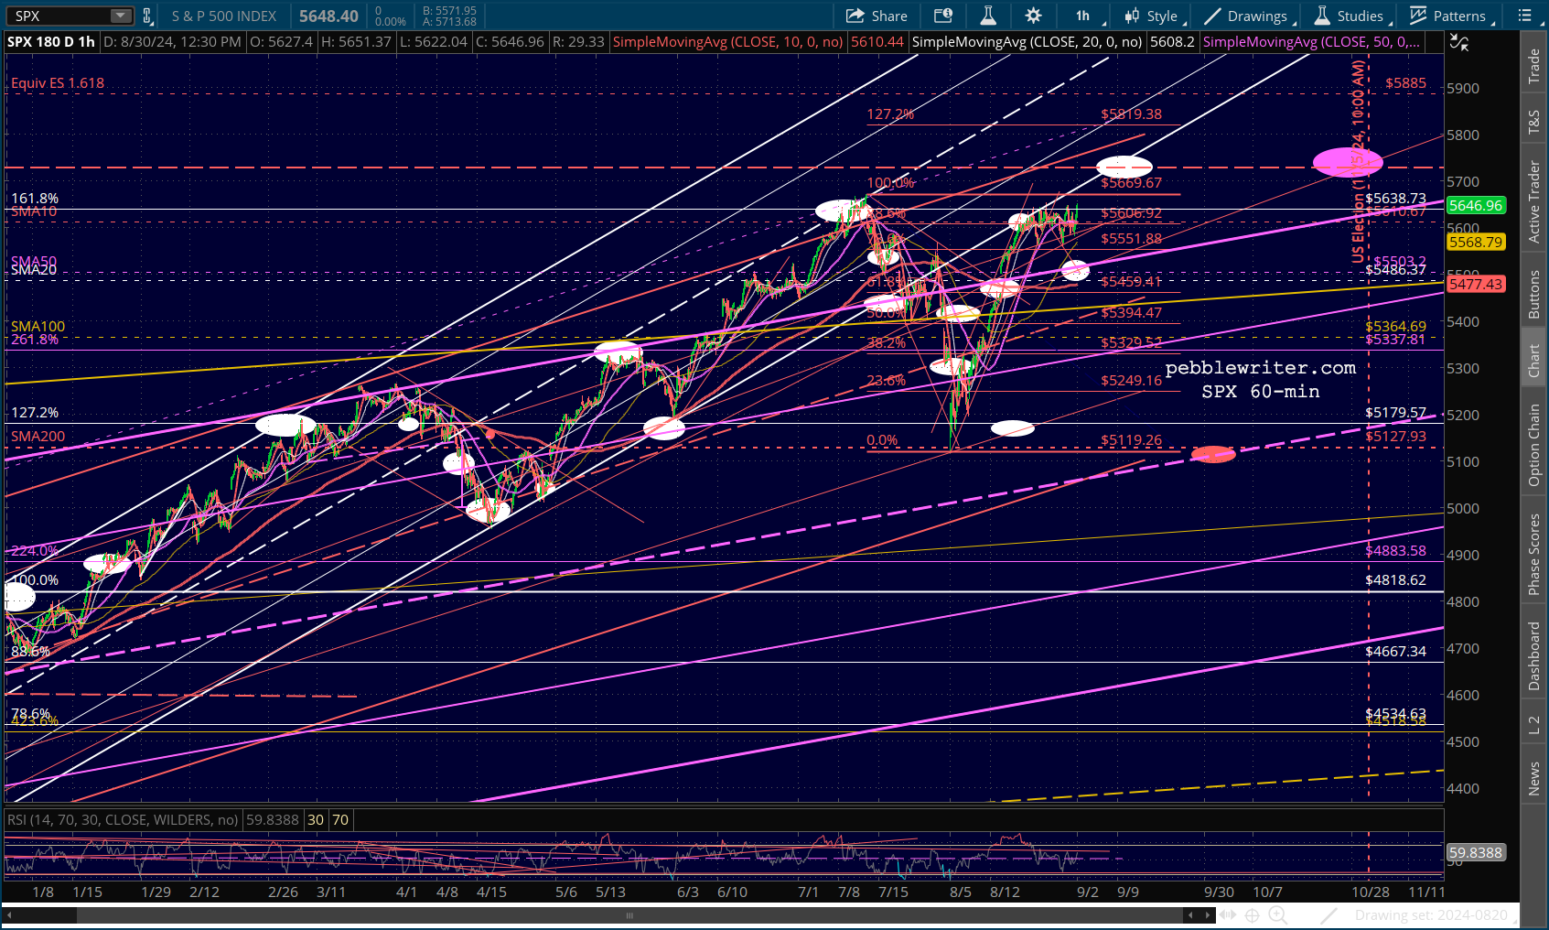
Task: Click the crosshair pan icon
Action: tap(1253, 915)
